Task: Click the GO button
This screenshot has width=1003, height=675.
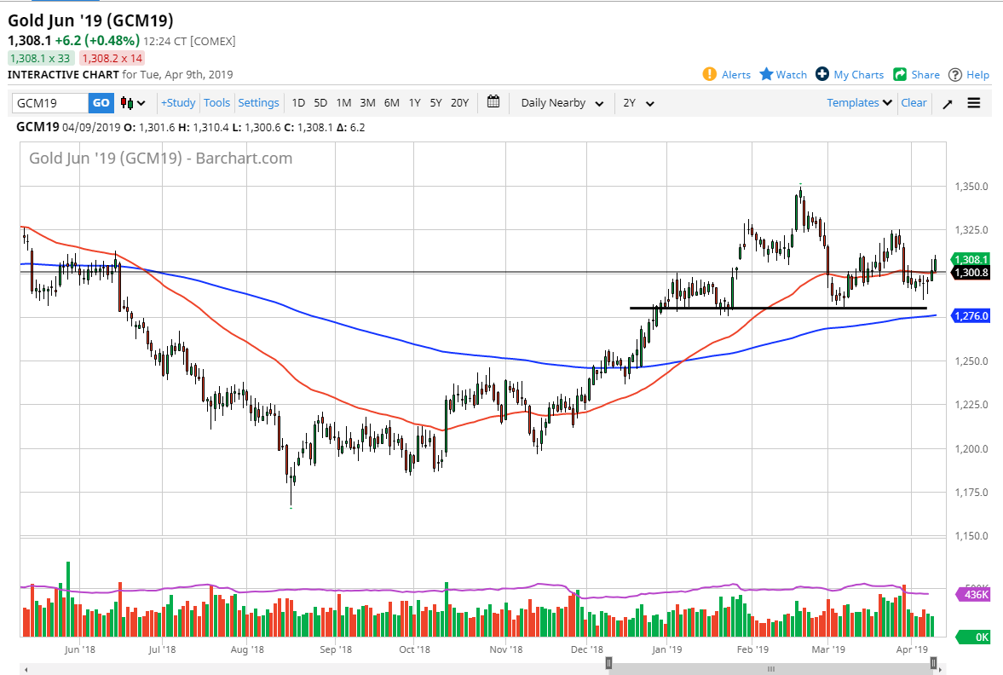Action: click(101, 103)
